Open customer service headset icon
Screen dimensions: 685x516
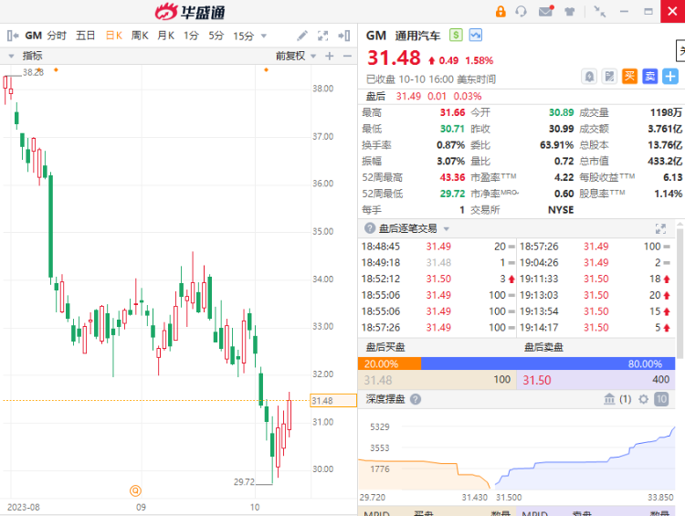point(521,11)
